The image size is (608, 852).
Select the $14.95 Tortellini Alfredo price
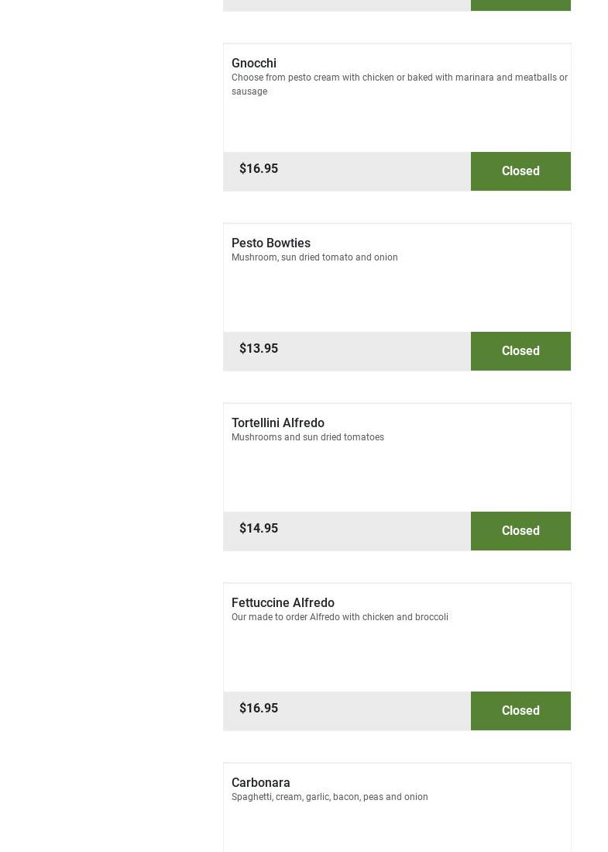[259, 529]
